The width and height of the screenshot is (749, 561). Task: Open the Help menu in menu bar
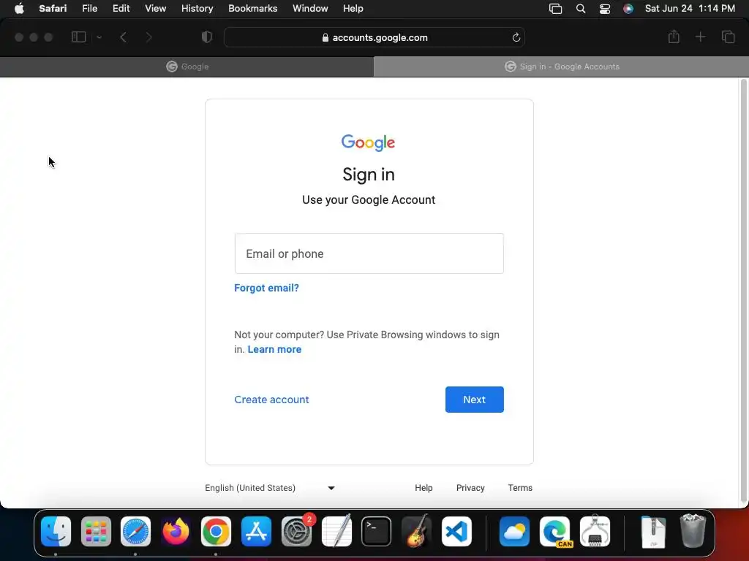[353, 9]
